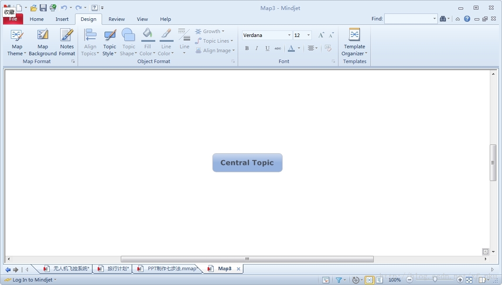Click the horizontal scrollbar thumb
The height and width of the screenshot is (285, 502).
click(x=247, y=259)
